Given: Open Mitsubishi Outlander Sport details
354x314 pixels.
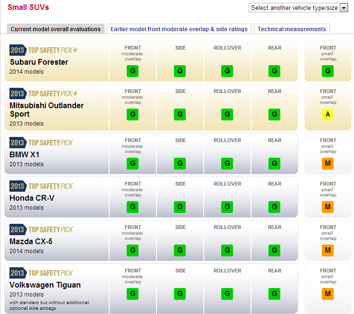Looking at the screenshot, I should 46,110.
